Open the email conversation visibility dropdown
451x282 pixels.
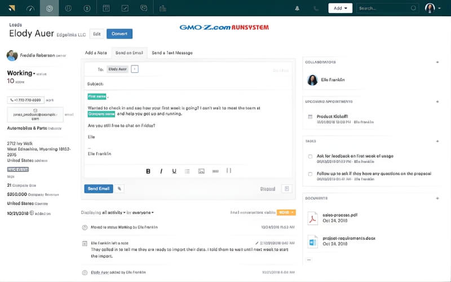tap(286, 213)
